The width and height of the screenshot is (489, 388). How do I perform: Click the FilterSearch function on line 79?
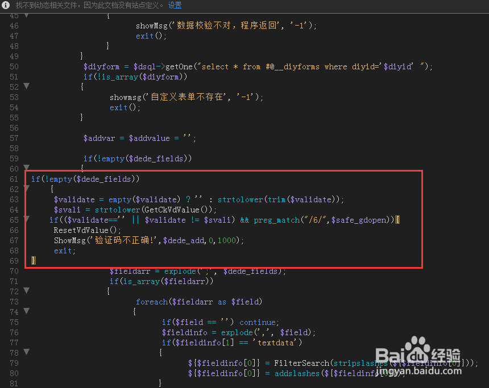pos(301,363)
